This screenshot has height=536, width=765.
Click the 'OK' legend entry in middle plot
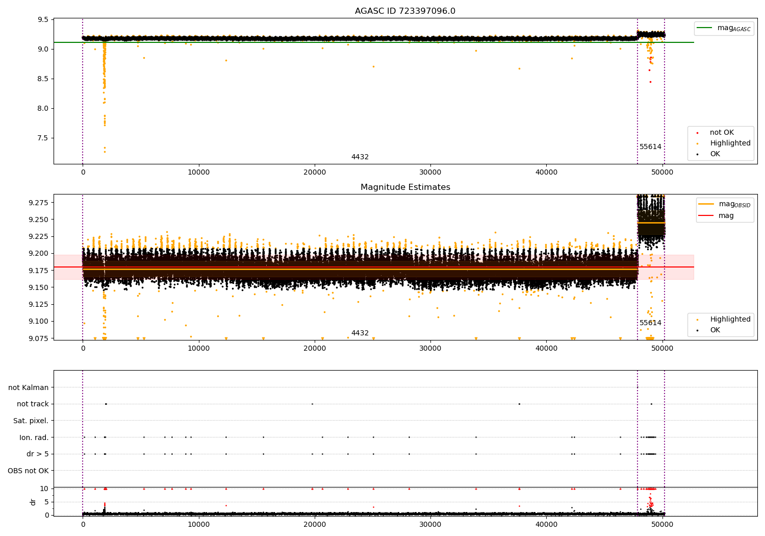(715, 330)
